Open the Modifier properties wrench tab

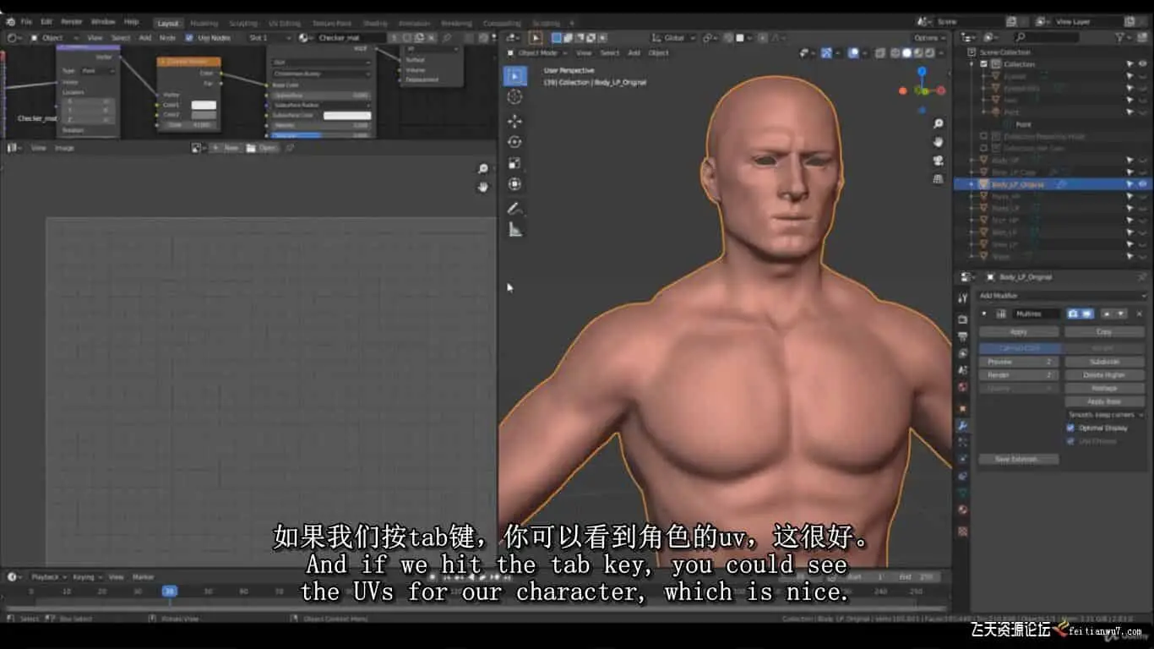pos(962,426)
